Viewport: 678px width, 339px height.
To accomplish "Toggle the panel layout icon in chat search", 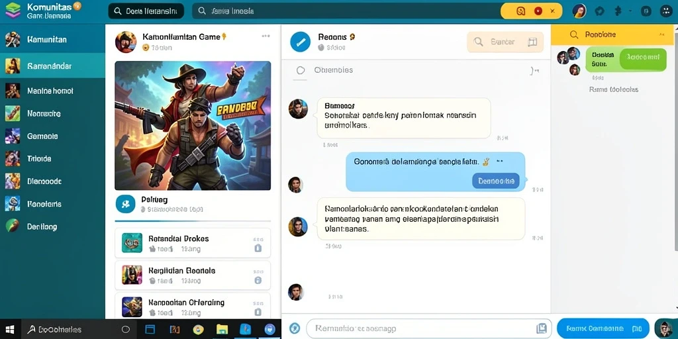I will pyautogui.click(x=532, y=42).
